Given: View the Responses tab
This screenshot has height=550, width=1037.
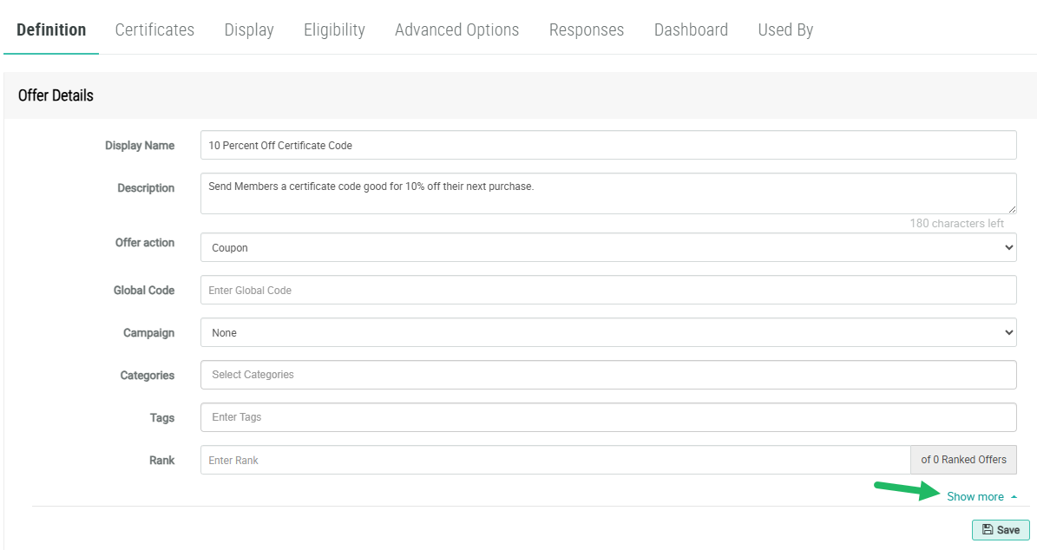Looking at the screenshot, I should (x=587, y=29).
